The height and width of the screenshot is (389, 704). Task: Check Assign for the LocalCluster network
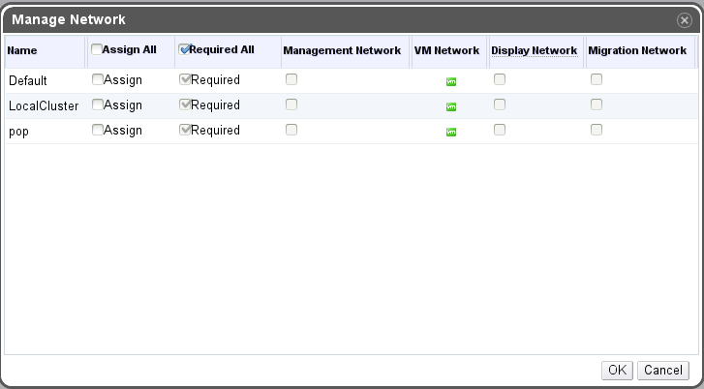click(97, 105)
